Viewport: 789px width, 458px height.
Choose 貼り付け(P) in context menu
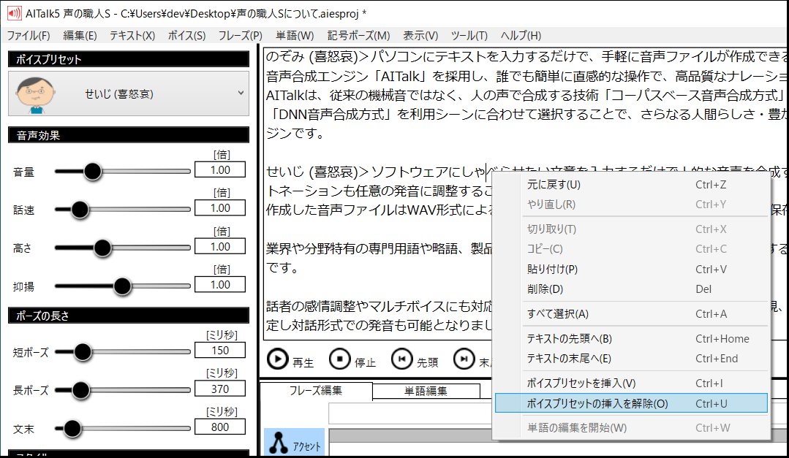[631, 269]
